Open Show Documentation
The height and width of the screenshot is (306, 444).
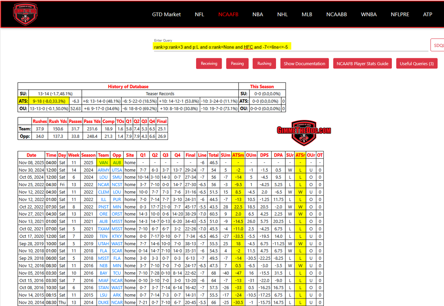pos(305,63)
